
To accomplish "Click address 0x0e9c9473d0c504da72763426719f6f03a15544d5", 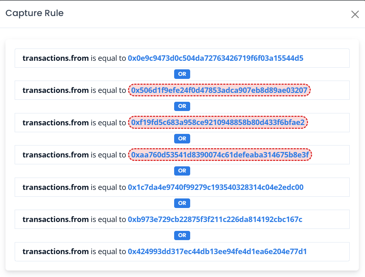I will [215, 58].
